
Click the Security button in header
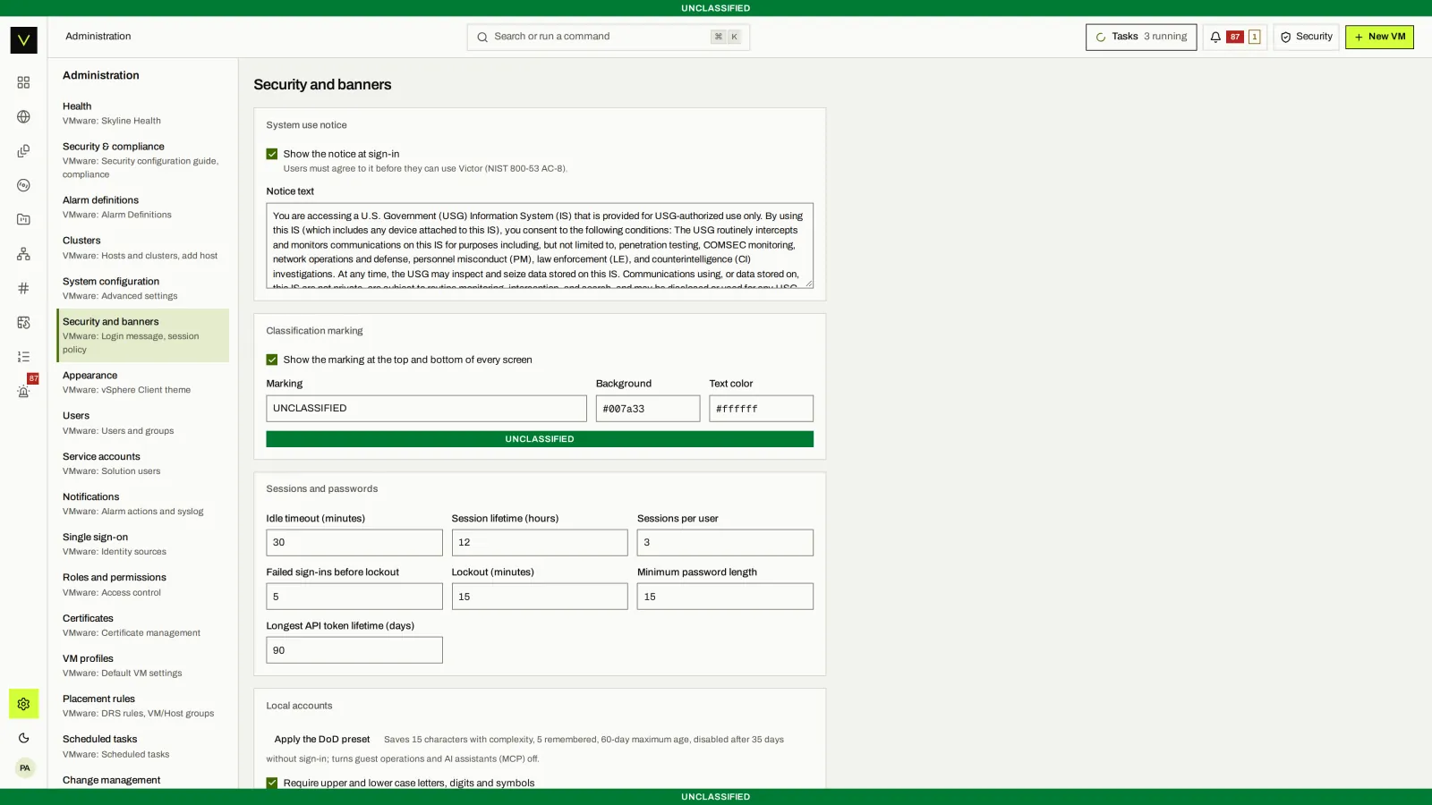point(1306,37)
